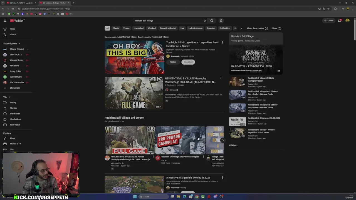Open the RTS game ad options menu
The image size is (356, 200).
click(x=222, y=177)
